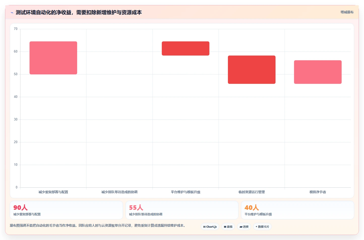Screen dimensions: 364x240
Task: Click the x-axis label 平台维护与模板升级
Action: click(186, 192)
